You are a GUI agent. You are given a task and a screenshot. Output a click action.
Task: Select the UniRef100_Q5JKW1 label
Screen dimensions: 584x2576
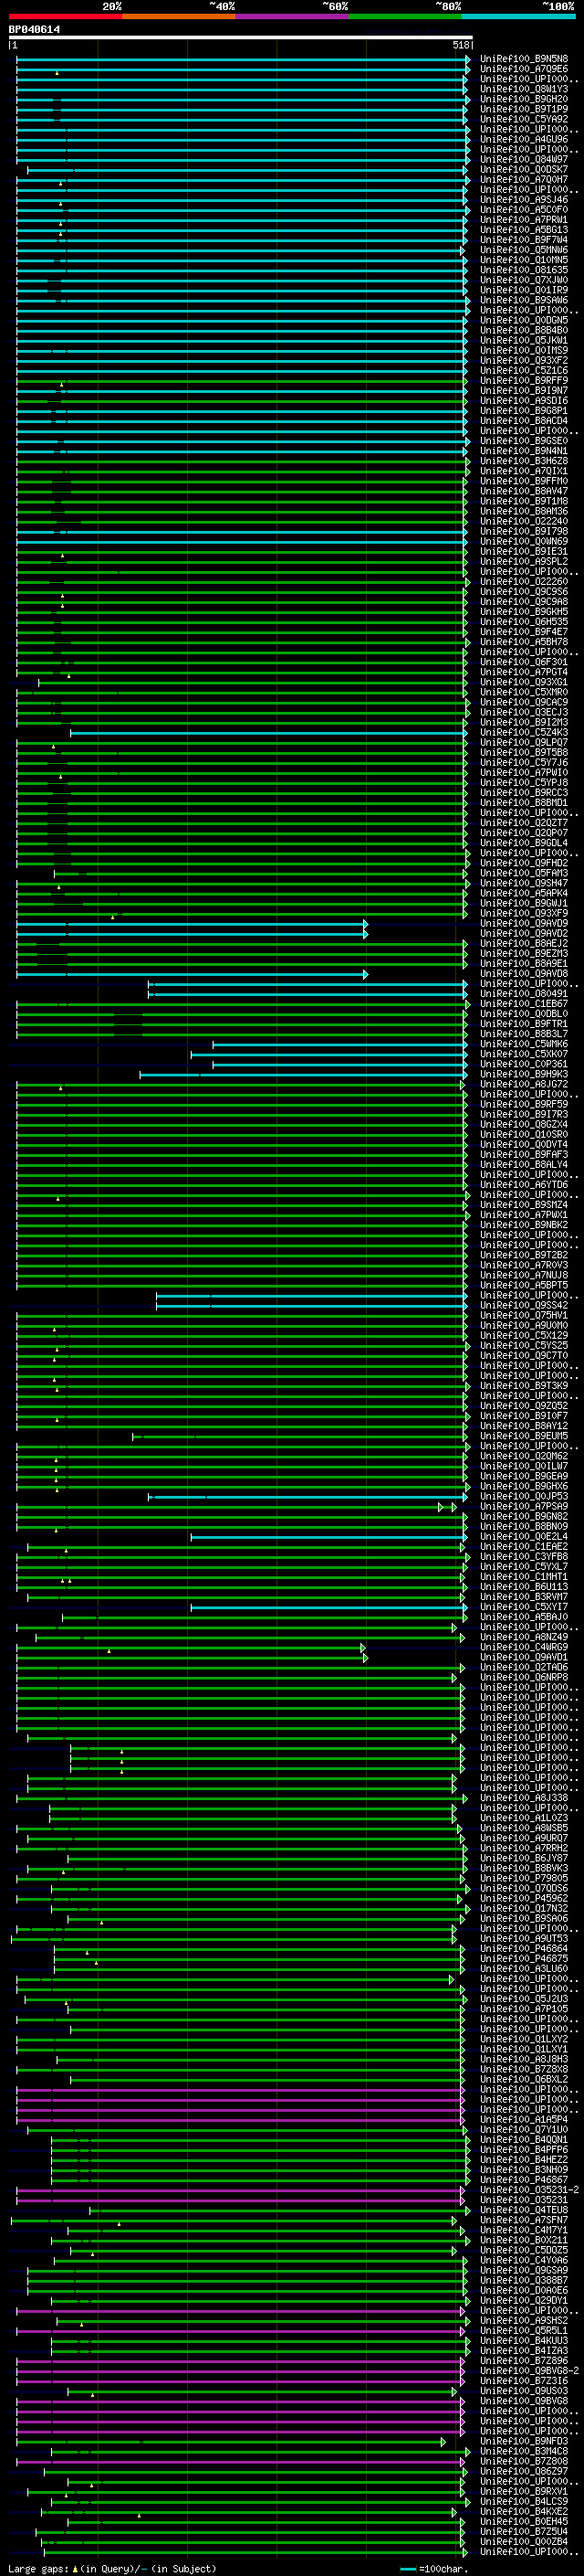[523, 340]
